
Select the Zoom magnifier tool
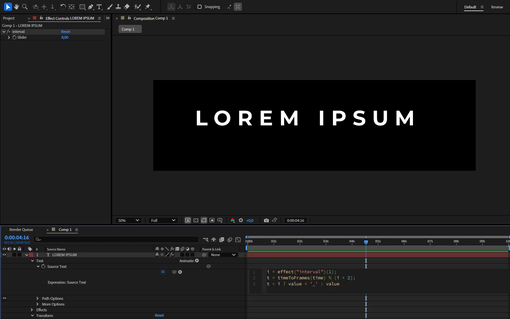point(25,7)
